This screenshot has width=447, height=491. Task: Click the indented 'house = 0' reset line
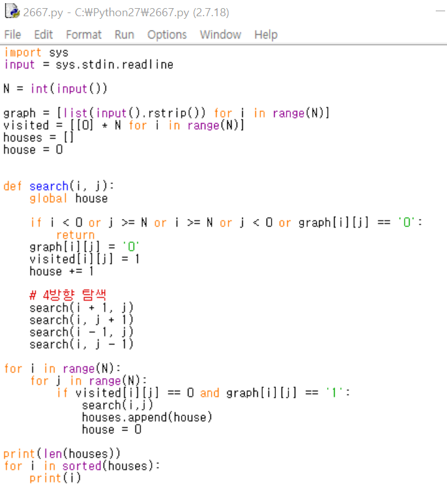(112, 429)
